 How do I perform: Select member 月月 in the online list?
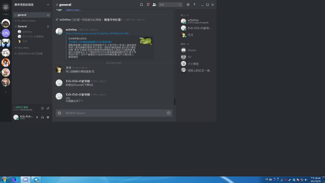tap(196, 35)
